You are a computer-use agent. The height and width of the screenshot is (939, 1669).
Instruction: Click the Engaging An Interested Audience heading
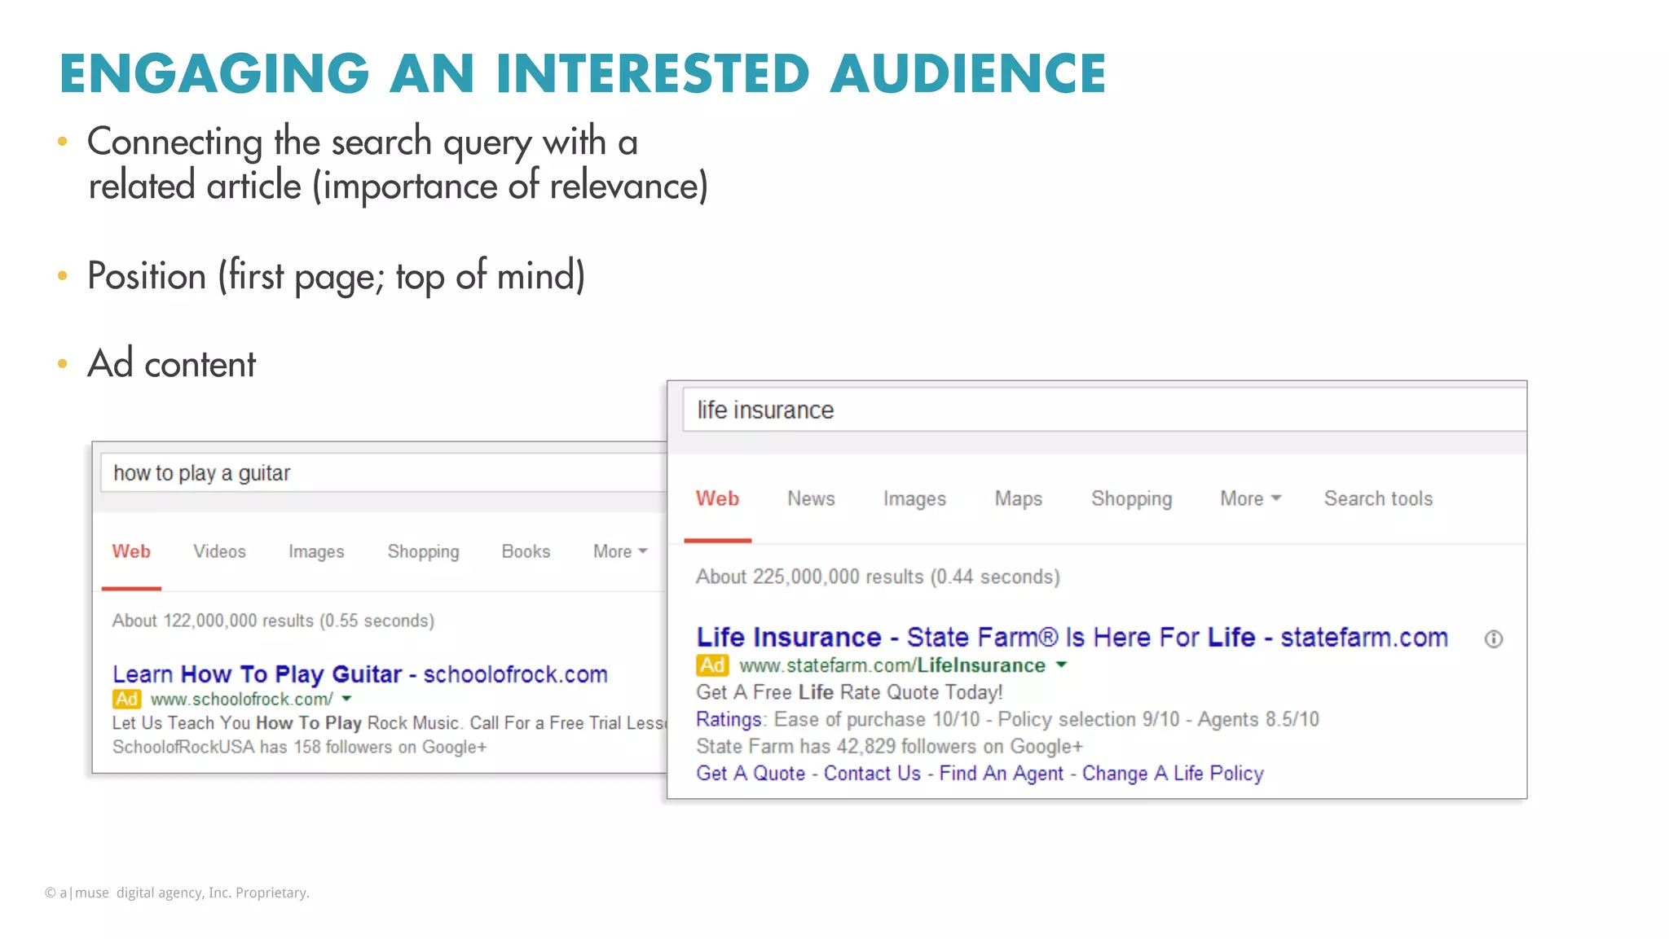(x=583, y=72)
